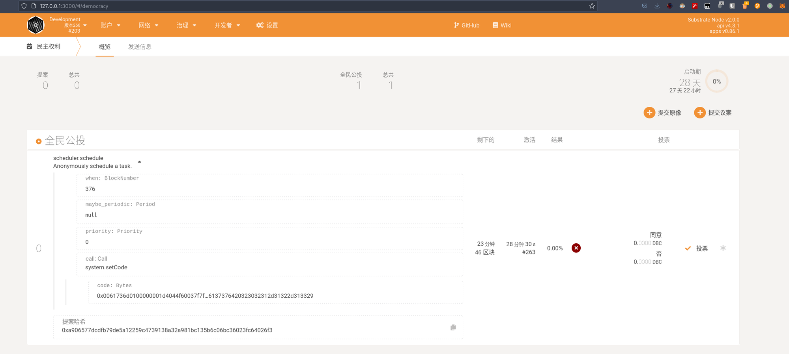Click the extension icon with badge 4
789x354 pixels.
click(x=745, y=5)
